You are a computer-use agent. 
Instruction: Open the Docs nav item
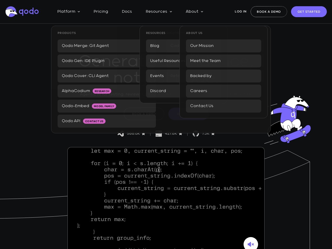[127, 12]
